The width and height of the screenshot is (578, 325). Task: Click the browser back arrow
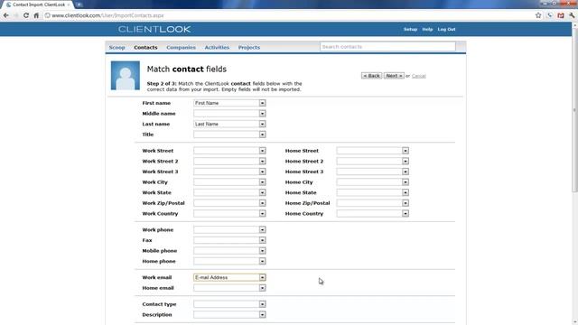coord(6,15)
